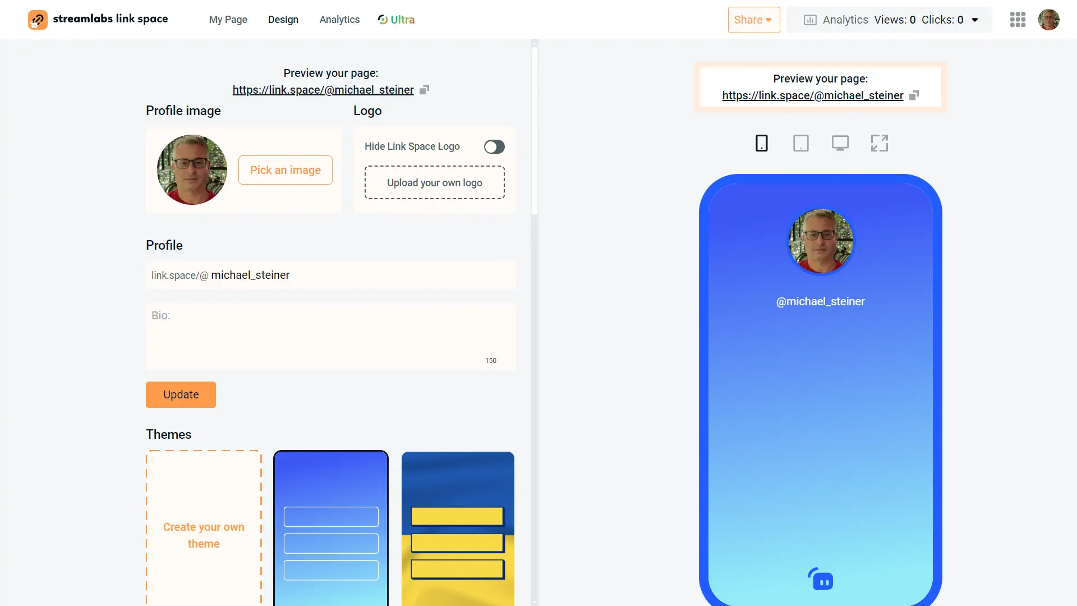Select blue gradient theme thumbnail
Screen dimensions: 1077x606
tap(330, 529)
